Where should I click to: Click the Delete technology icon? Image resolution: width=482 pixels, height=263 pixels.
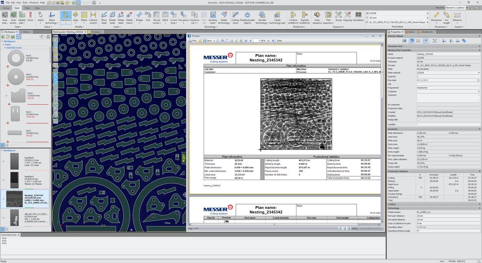224,18
